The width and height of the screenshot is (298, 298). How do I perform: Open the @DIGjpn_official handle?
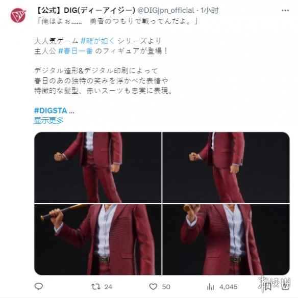click(x=165, y=11)
